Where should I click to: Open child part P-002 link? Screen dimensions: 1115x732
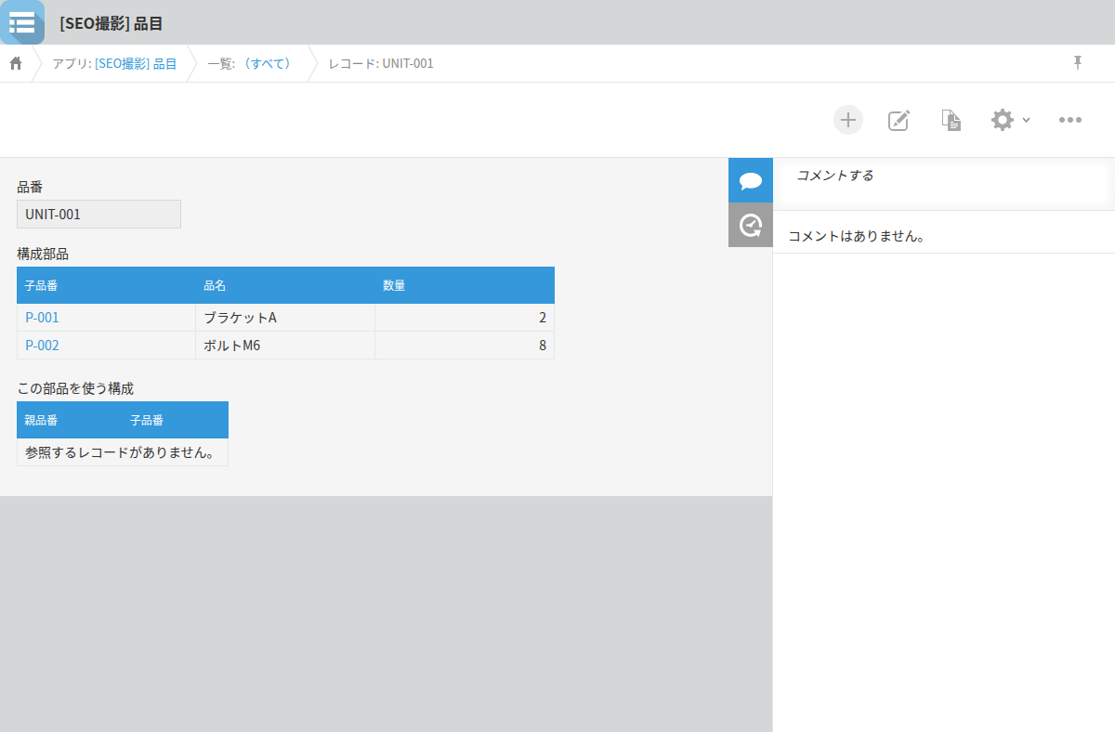(42, 346)
